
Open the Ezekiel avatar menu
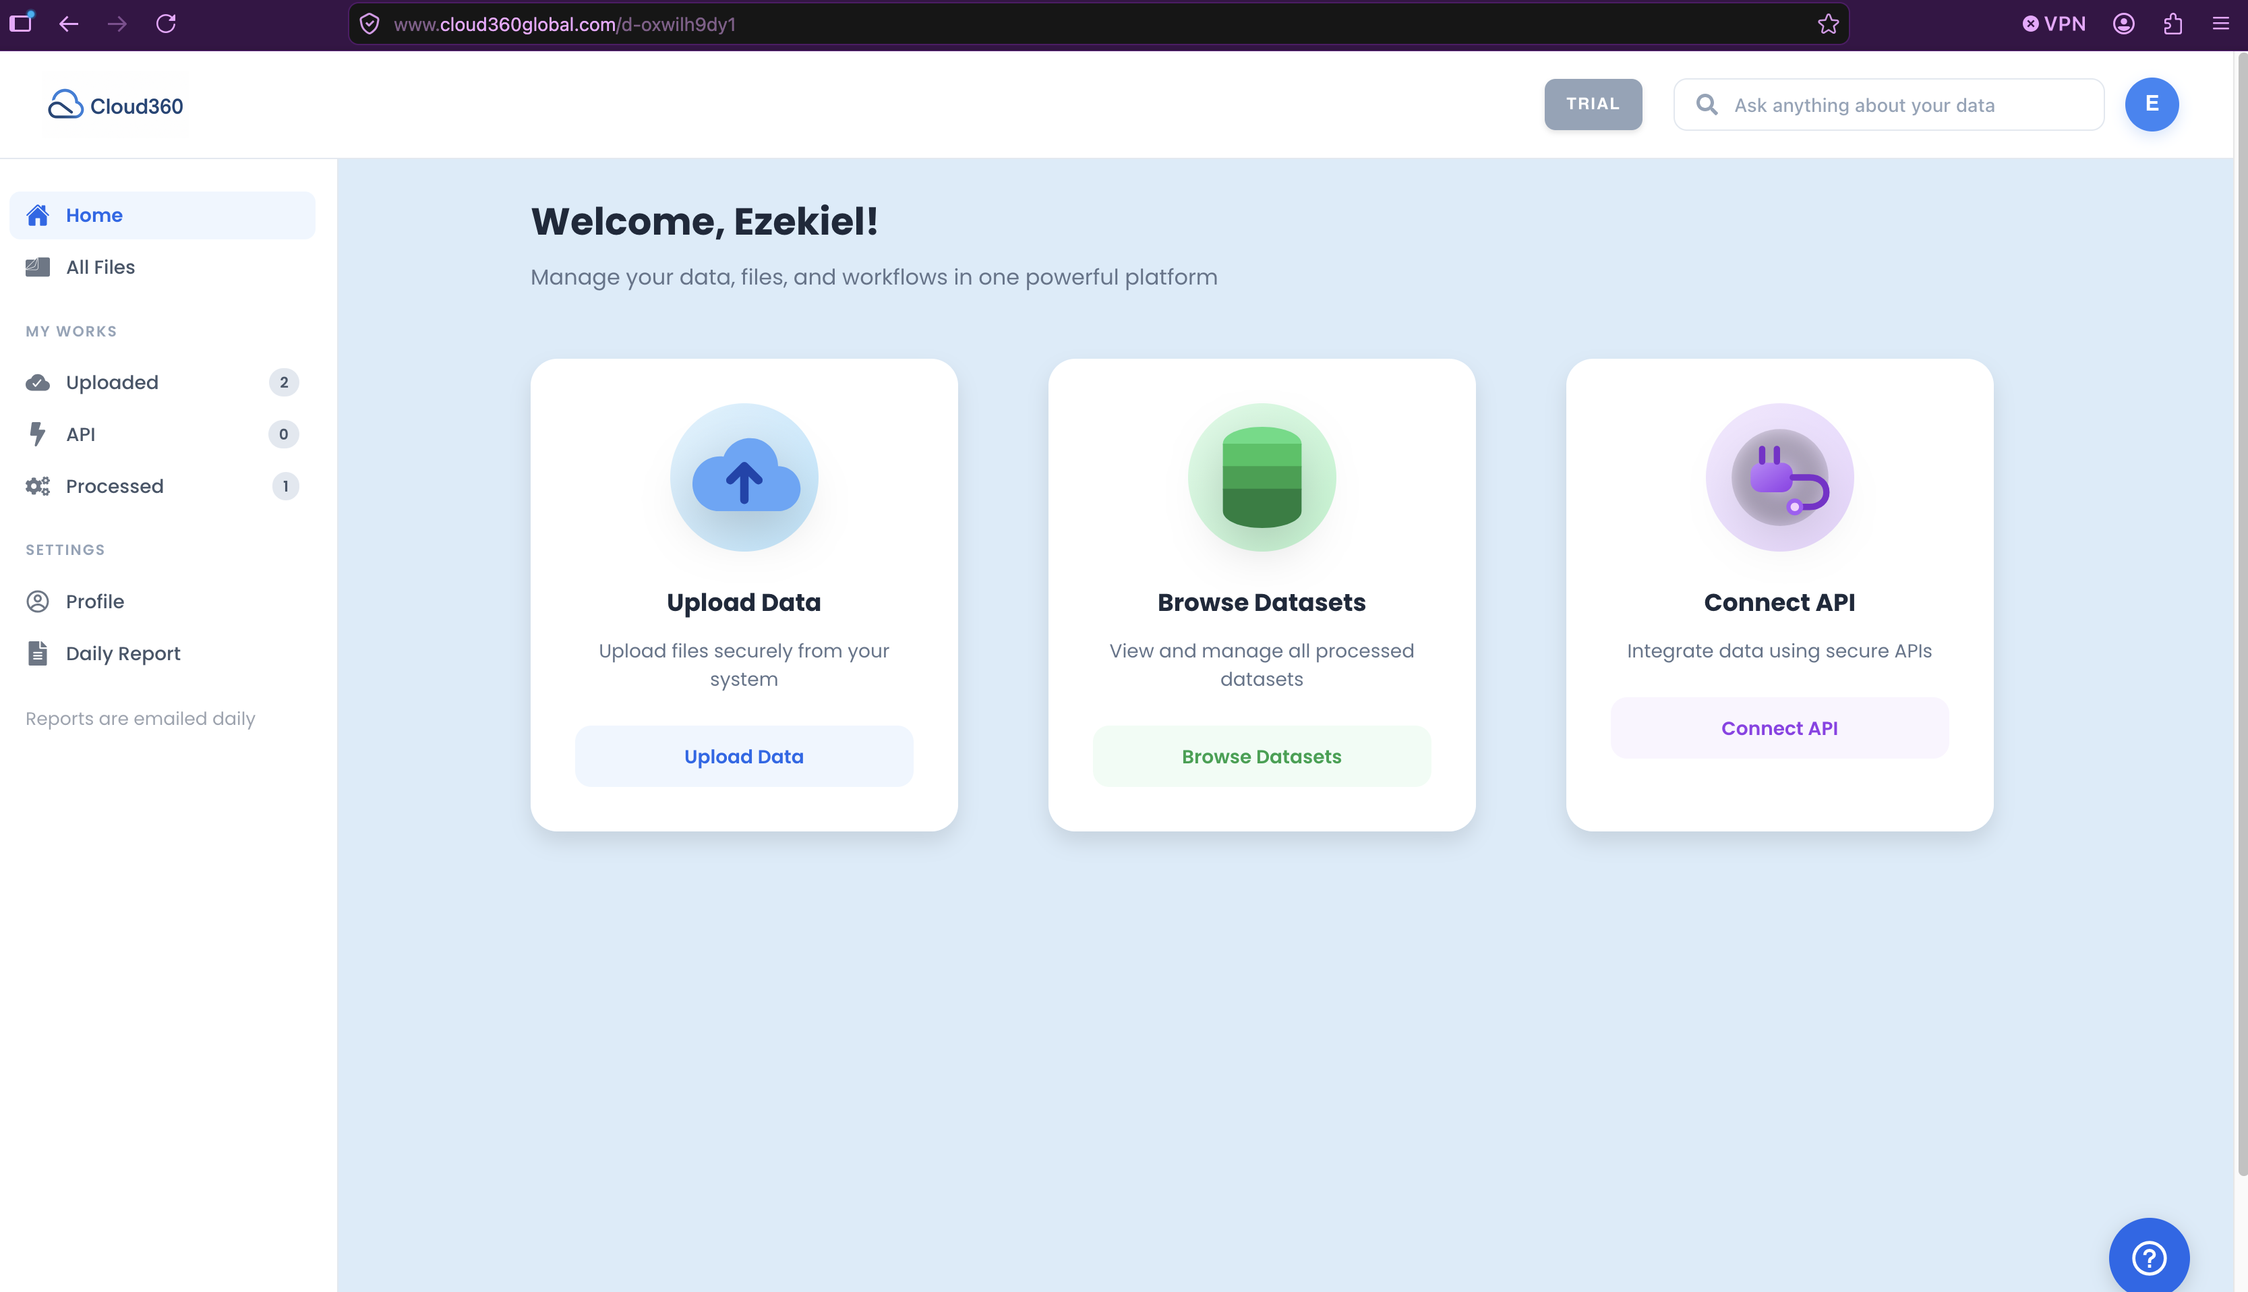pyautogui.click(x=2152, y=104)
